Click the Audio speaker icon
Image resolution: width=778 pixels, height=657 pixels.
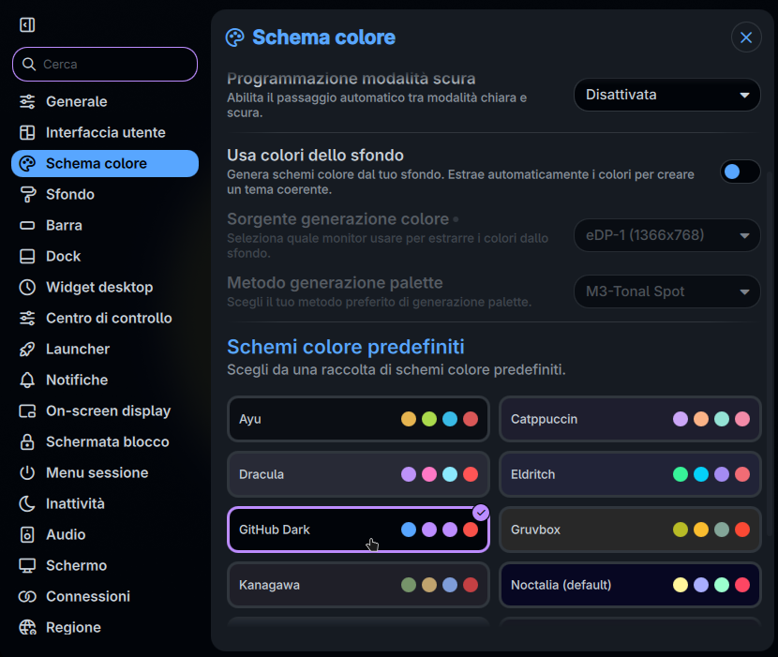[x=27, y=535]
